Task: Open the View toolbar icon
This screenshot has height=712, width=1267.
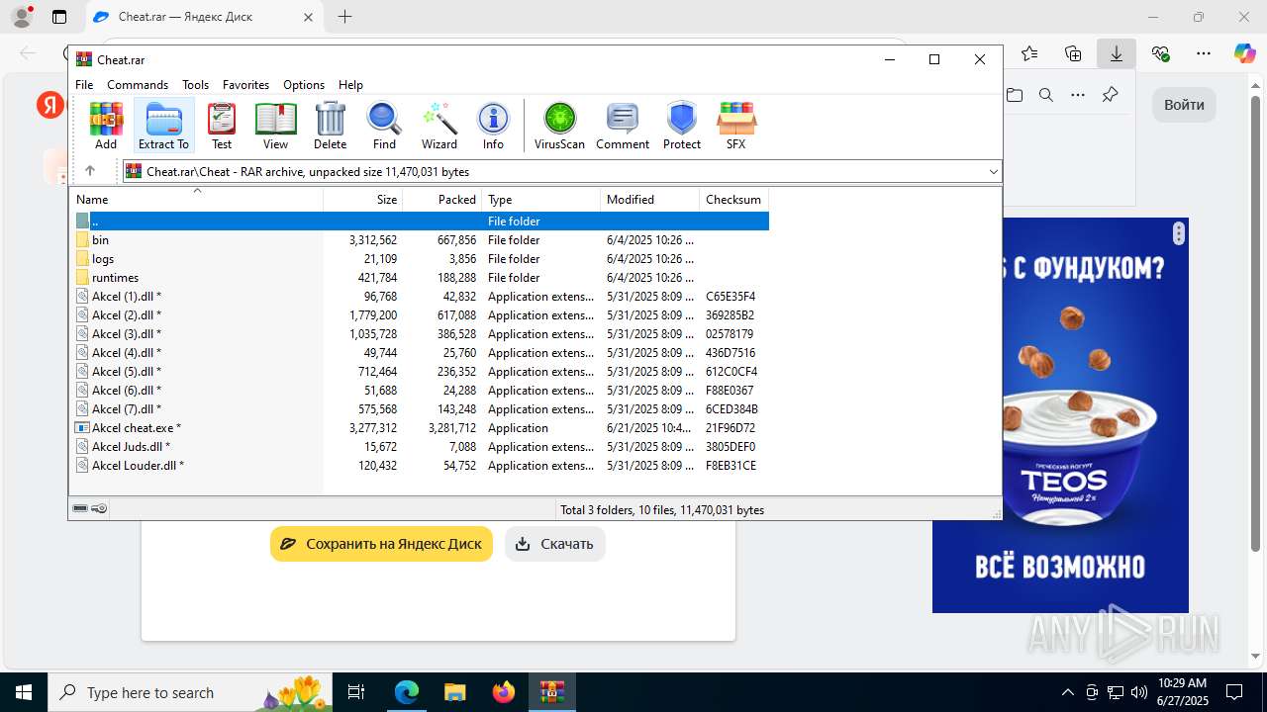Action: click(x=275, y=126)
